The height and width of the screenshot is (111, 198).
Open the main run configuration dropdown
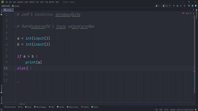point(166,6)
